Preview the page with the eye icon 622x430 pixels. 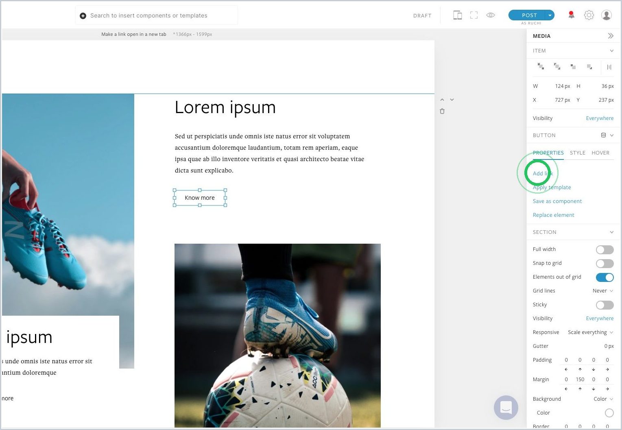tap(491, 15)
